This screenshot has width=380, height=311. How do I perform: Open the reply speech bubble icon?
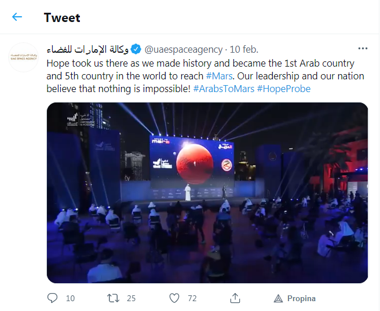52,298
